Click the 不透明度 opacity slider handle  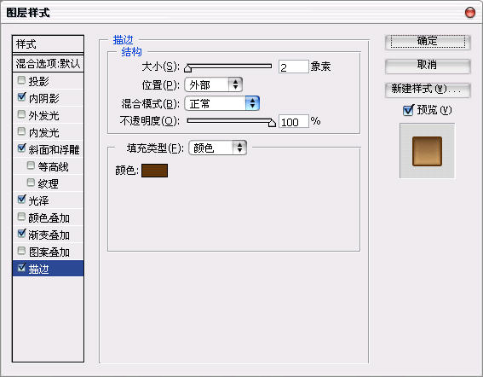click(x=272, y=123)
